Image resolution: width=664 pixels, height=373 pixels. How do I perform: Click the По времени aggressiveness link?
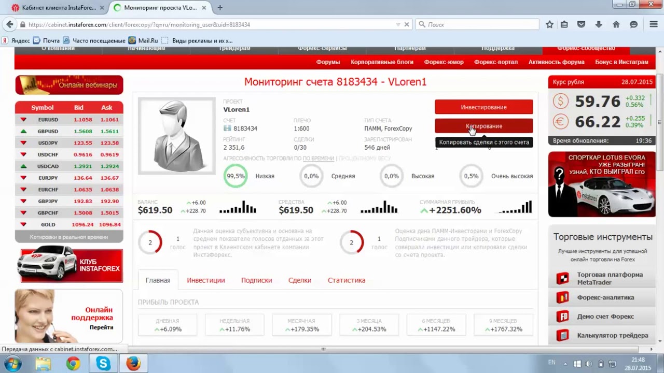319,158
